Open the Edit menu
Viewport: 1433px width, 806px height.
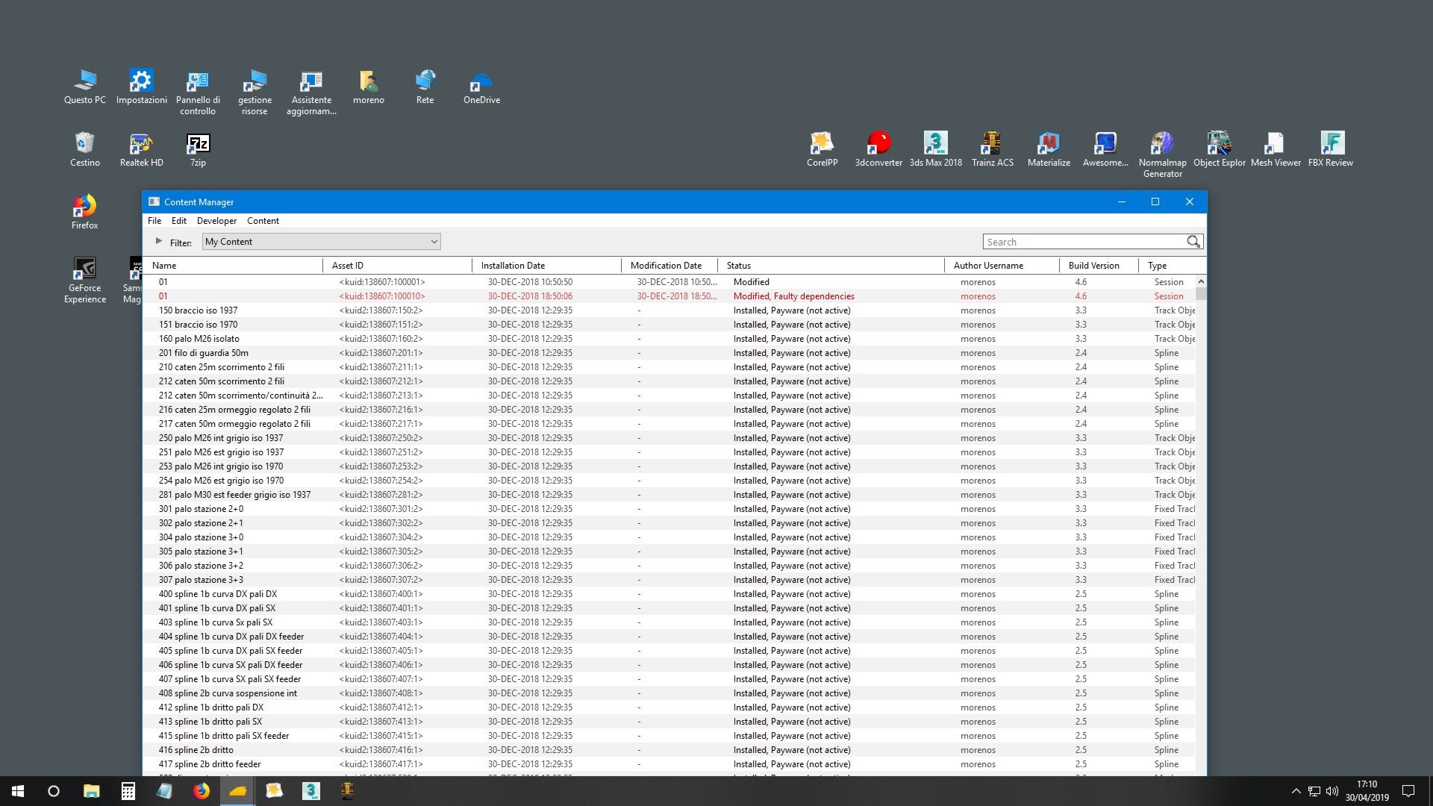(179, 221)
